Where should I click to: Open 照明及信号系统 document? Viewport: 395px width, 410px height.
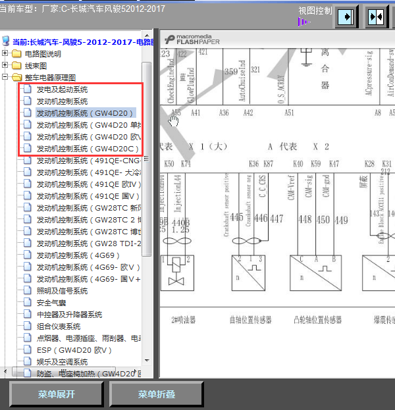point(63,291)
